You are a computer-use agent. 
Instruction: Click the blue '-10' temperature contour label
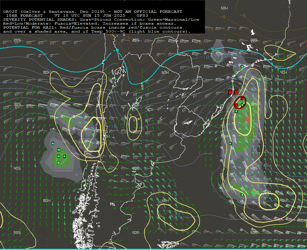pyautogui.click(x=204, y=57)
